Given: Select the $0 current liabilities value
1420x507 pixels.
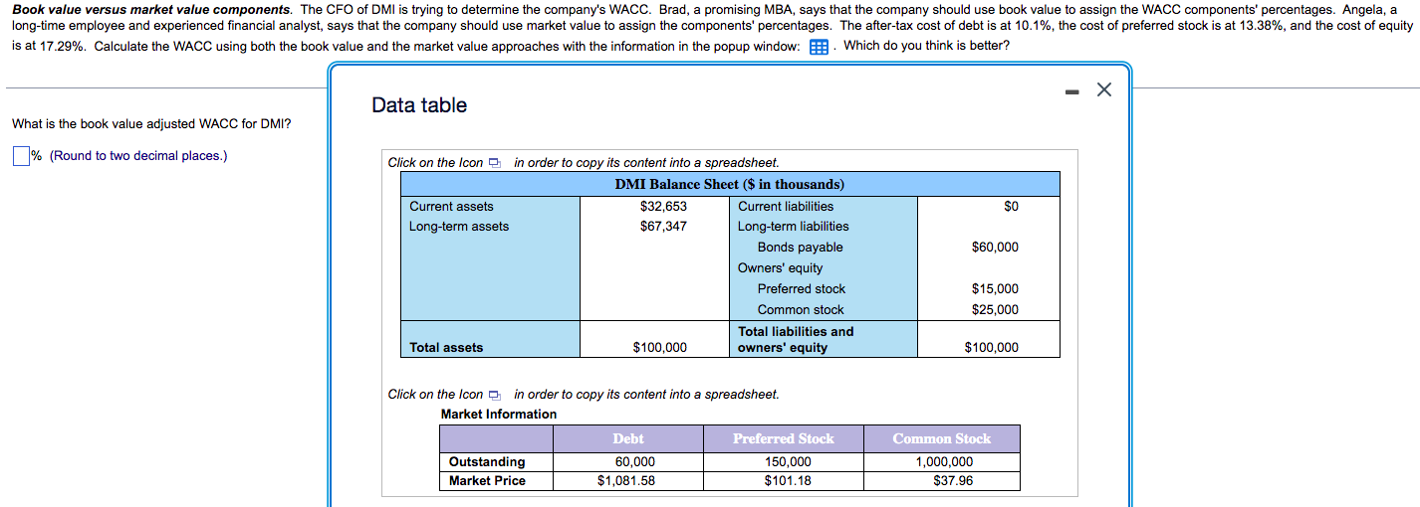Looking at the screenshot, I should [1011, 207].
